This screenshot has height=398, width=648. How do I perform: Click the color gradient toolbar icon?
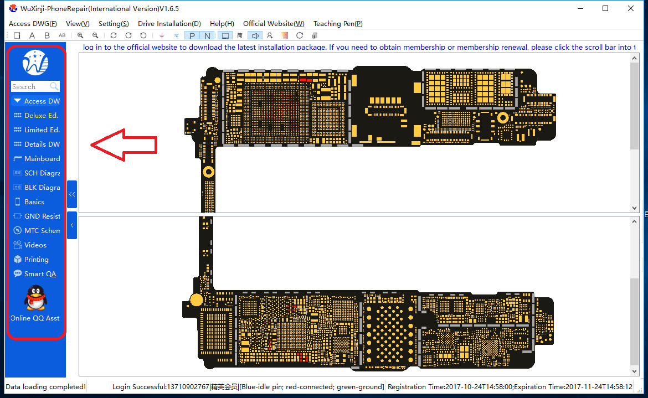point(285,35)
